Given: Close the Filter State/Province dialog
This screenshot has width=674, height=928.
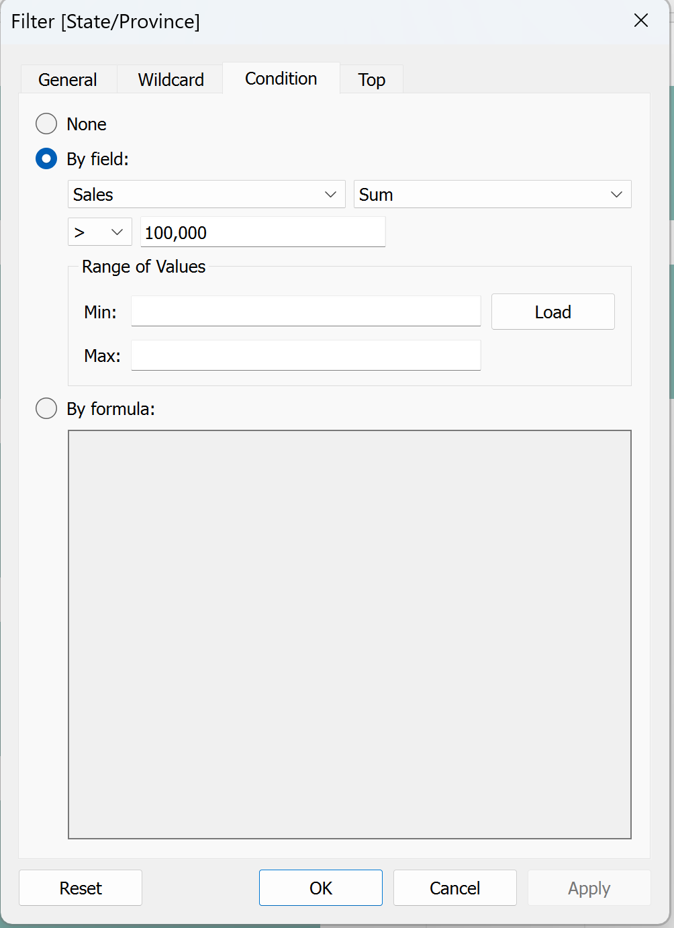Looking at the screenshot, I should tap(641, 21).
